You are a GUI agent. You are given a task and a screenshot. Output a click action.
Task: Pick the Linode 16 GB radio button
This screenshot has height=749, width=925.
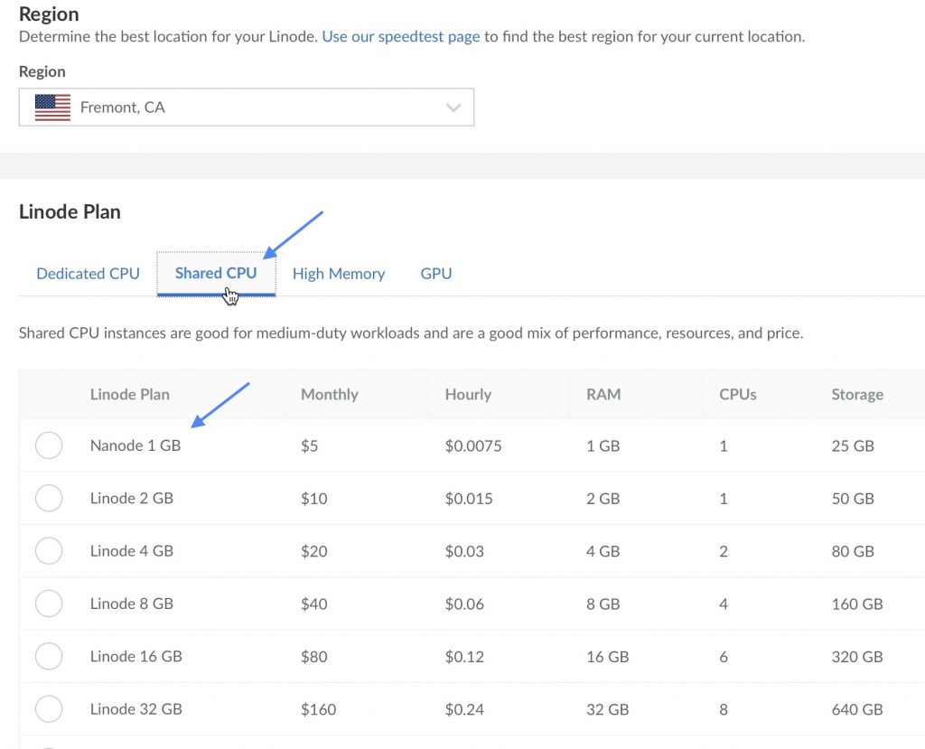tap(49, 656)
